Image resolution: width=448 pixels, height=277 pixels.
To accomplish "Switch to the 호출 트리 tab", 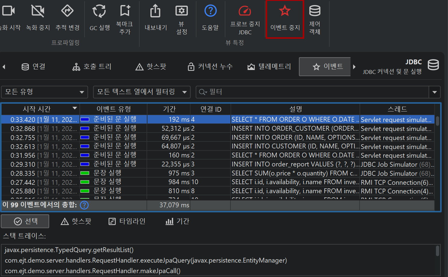I will tap(92, 67).
